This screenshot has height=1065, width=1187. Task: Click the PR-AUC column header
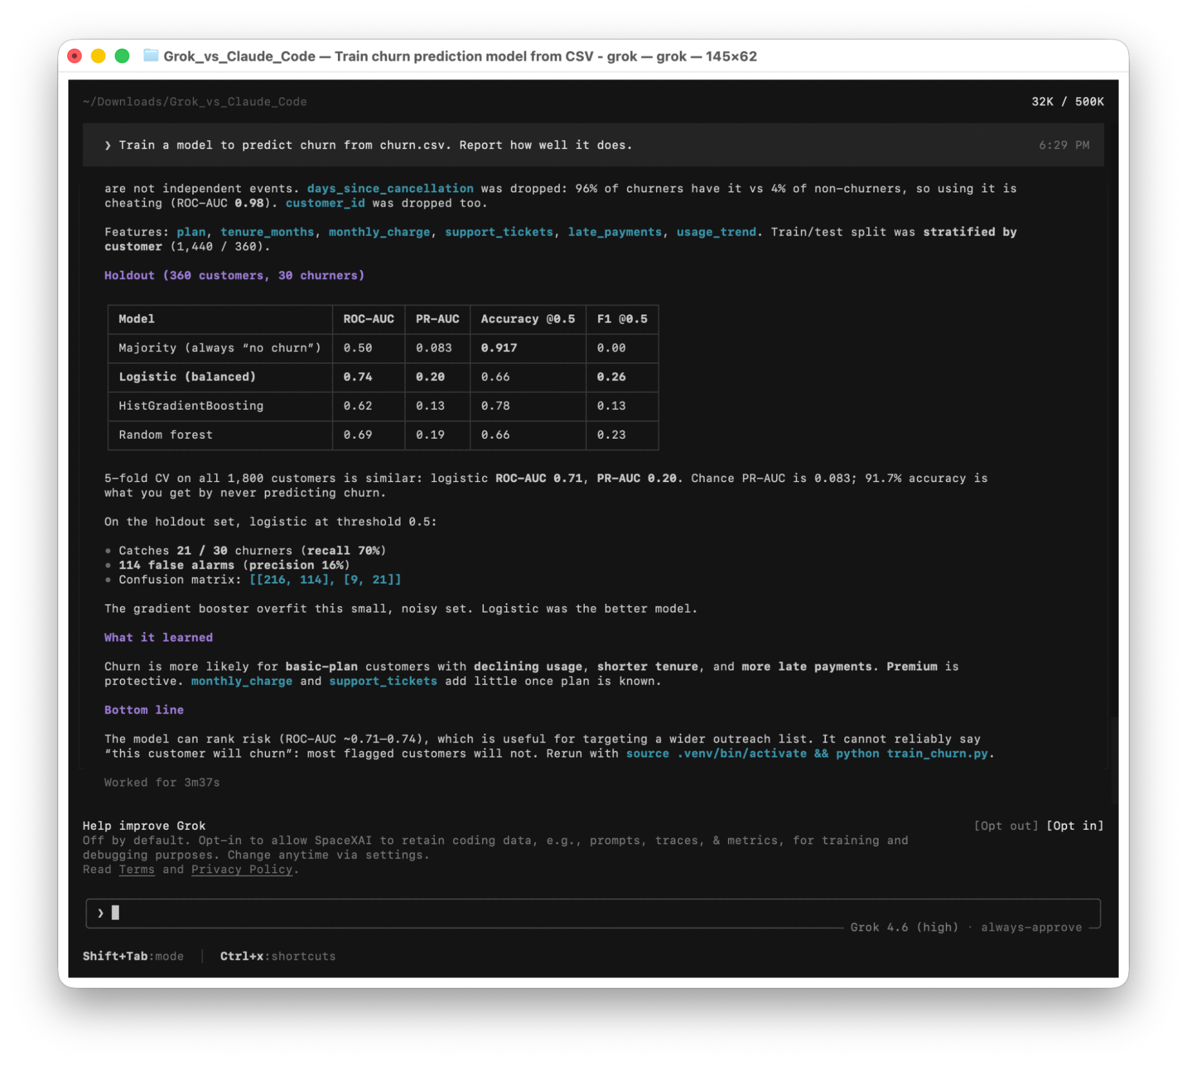coord(438,319)
